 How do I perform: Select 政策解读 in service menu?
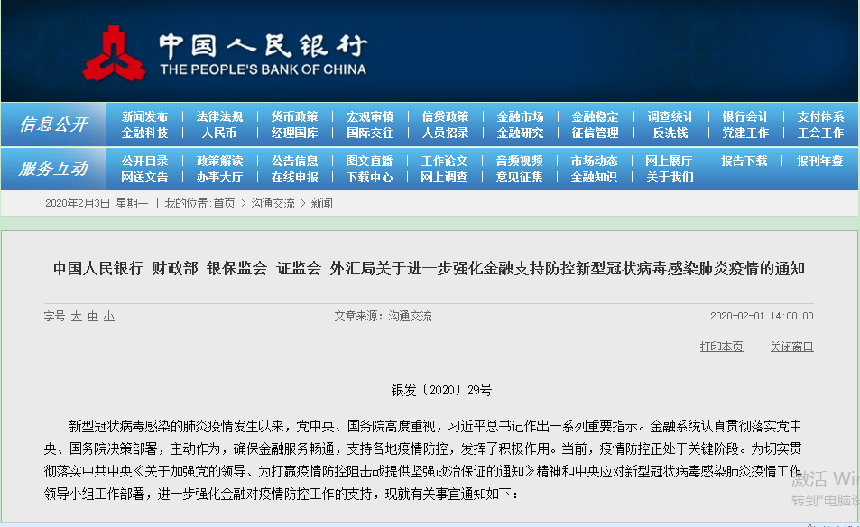(219, 162)
